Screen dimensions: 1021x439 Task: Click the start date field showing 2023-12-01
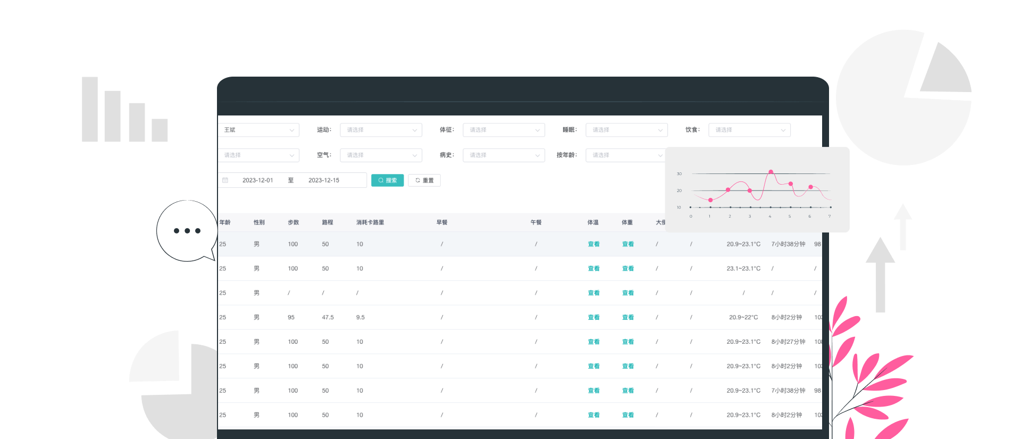[258, 180]
